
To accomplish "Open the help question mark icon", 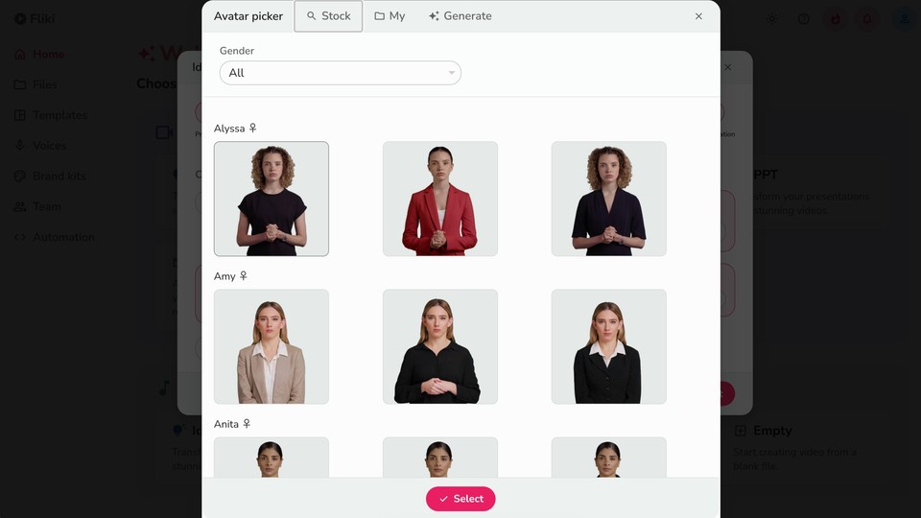I will tap(804, 19).
